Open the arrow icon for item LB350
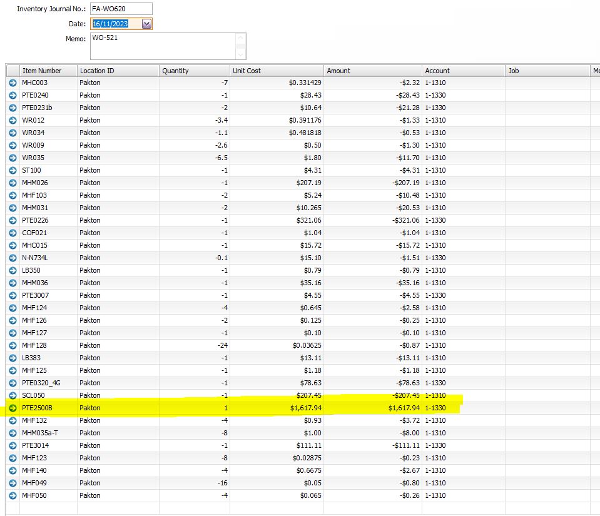The height and width of the screenshot is (516, 600). [13, 270]
